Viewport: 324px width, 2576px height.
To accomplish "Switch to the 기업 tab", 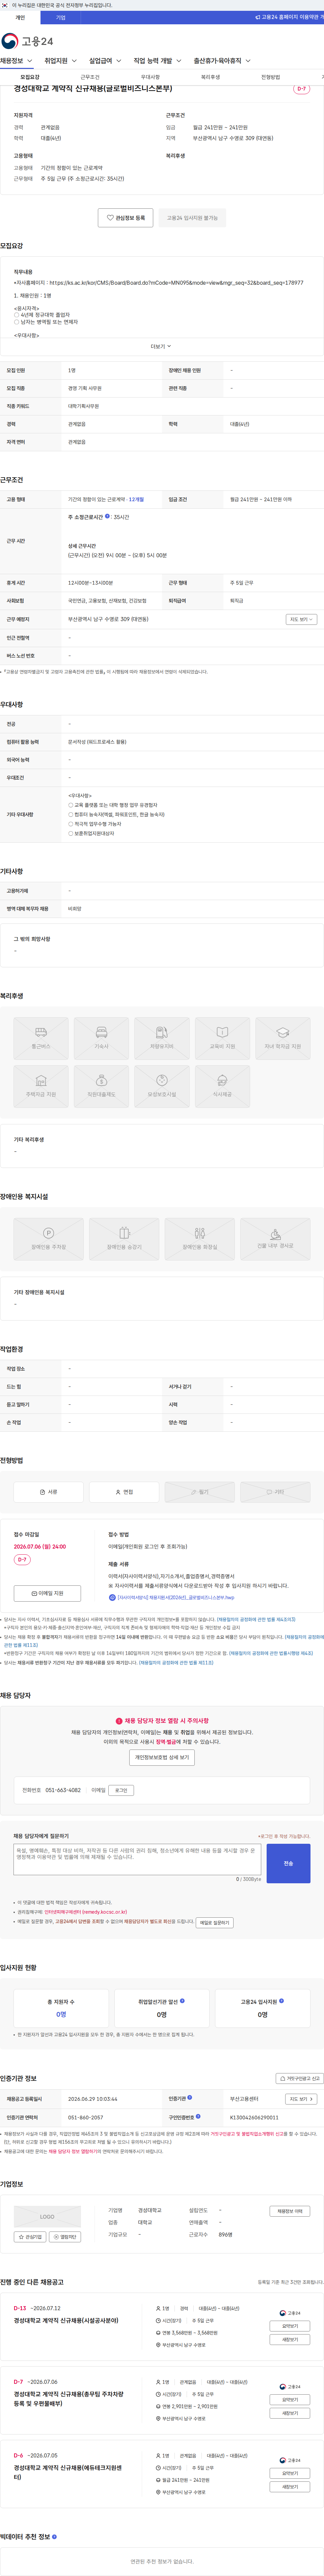I will tap(61, 17).
